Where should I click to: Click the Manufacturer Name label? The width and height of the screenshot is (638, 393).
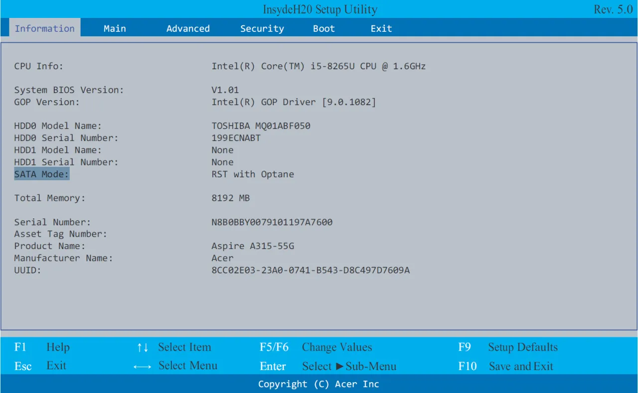tap(63, 258)
